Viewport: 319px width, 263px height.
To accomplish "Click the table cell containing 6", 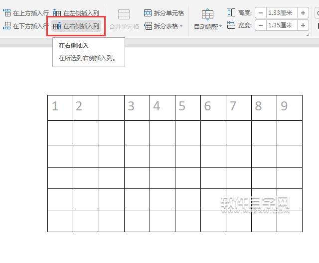I will click(213, 108).
